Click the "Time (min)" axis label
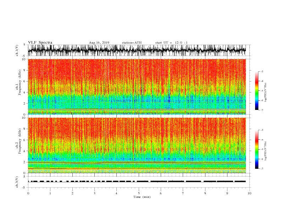The height and width of the screenshot is (217, 281). 142,197
